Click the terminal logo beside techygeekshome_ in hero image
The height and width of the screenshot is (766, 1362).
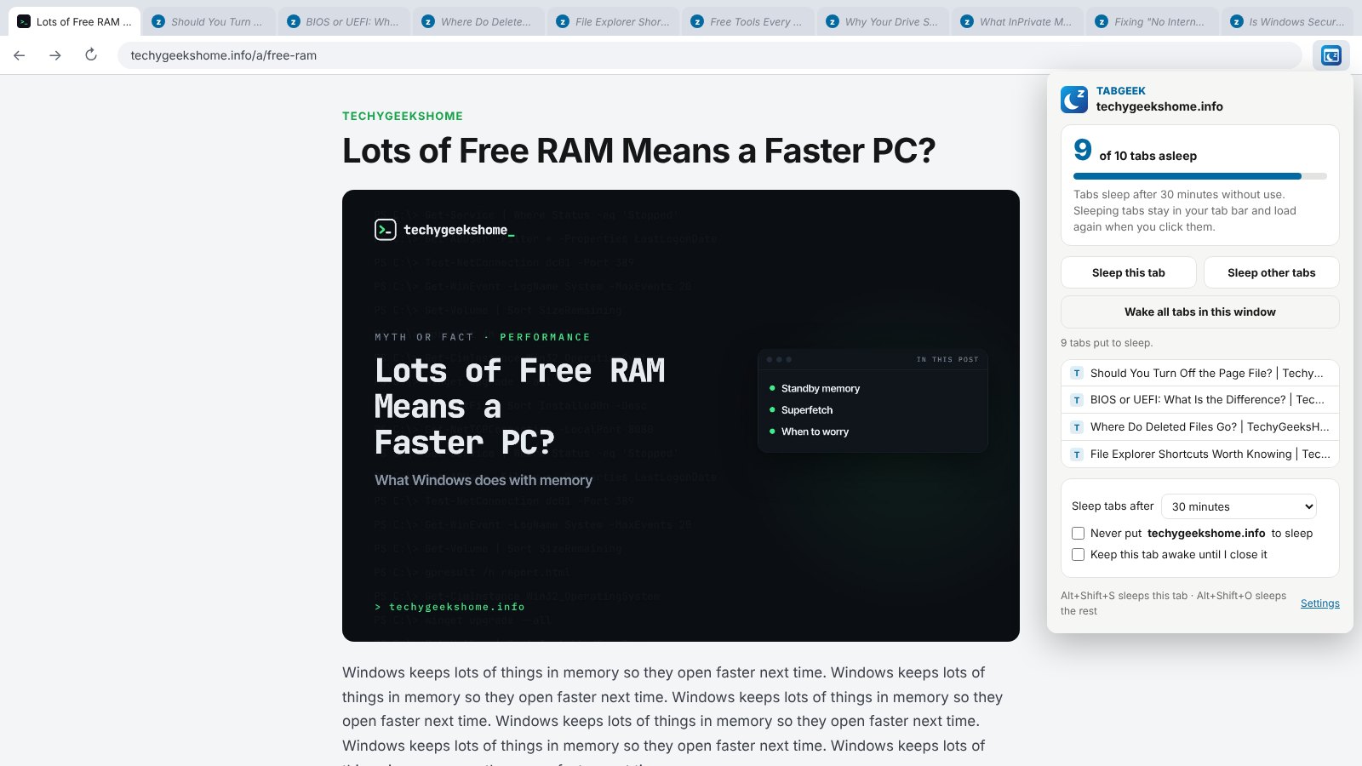(x=386, y=230)
